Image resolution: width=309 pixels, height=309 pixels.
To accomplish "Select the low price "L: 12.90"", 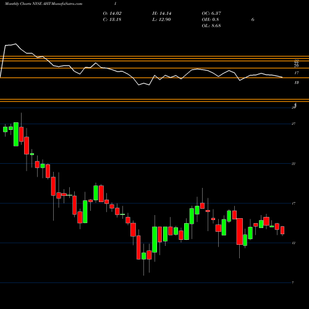I will [x=161, y=20].
